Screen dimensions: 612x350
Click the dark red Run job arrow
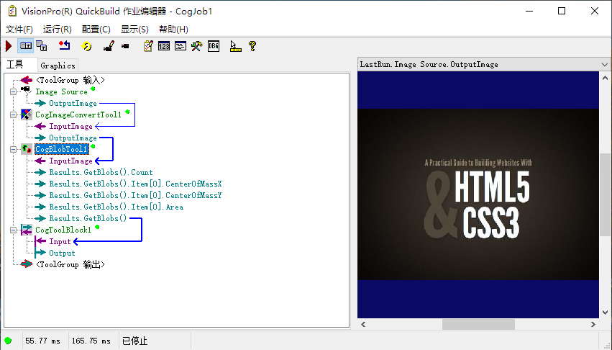(9, 46)
